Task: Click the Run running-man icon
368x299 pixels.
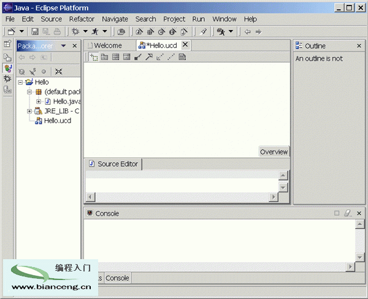Action: tap(95, 31)
